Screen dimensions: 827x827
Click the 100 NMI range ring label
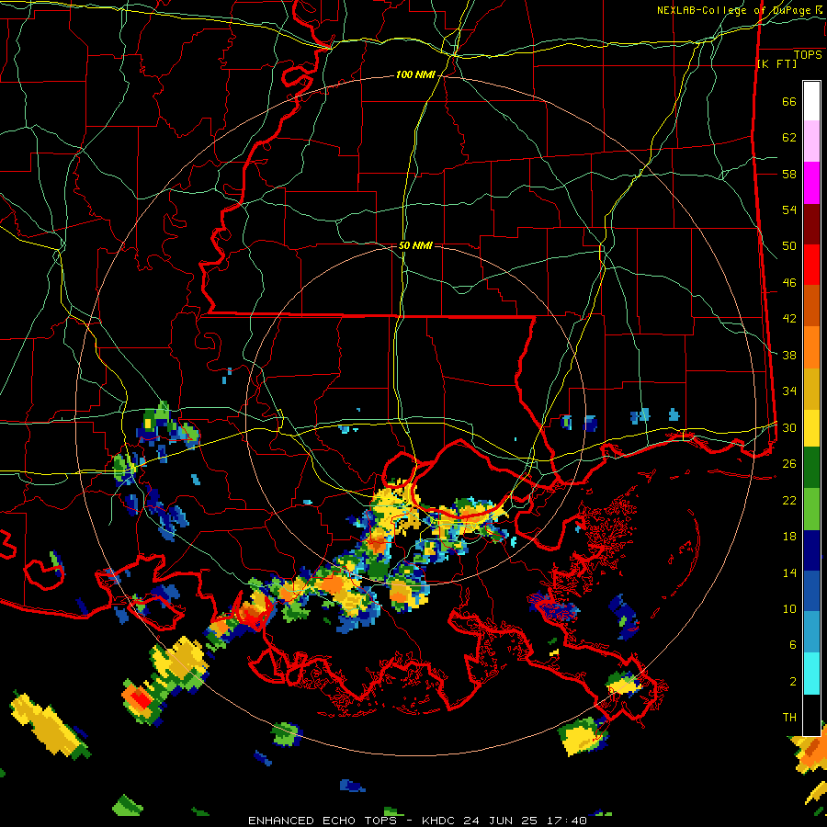(415, 75)
